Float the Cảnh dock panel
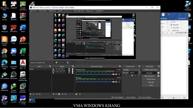 [x=50, y=66]
